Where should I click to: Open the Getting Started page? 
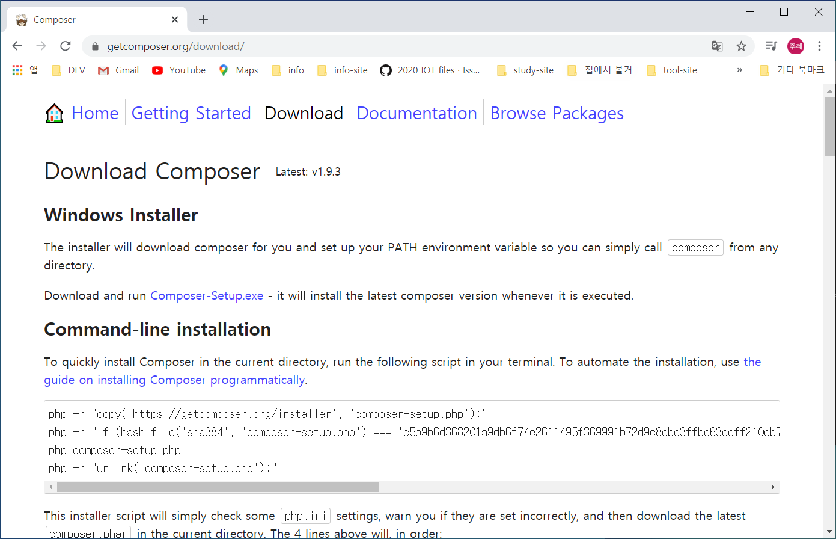click(191, 113)
